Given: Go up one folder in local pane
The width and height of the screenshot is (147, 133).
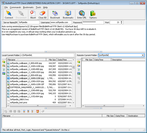Looking at the screenshot, I should 4,62.
